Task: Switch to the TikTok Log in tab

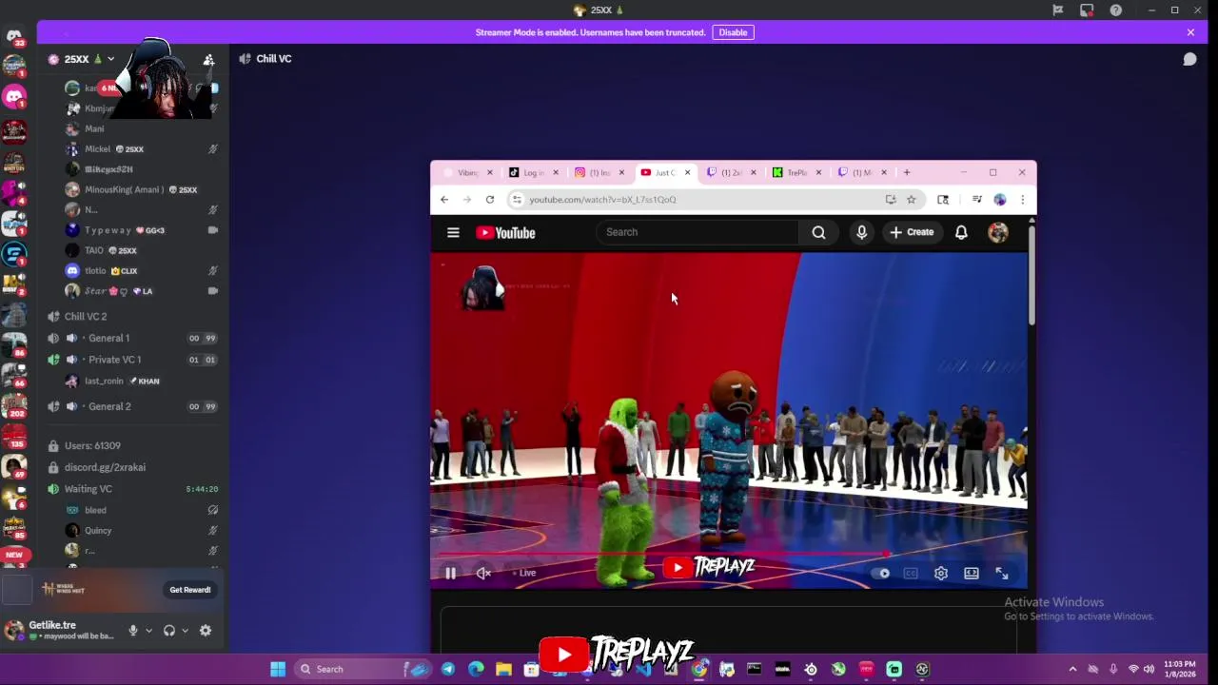Action: tap(534, 172)
